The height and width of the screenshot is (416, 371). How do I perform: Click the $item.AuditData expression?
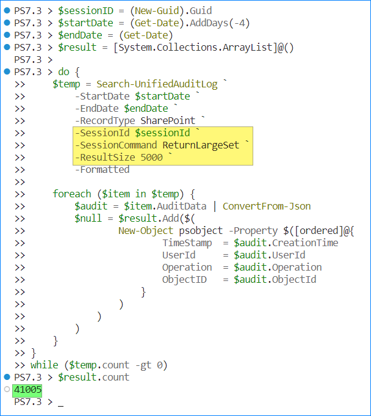(165, 206)
